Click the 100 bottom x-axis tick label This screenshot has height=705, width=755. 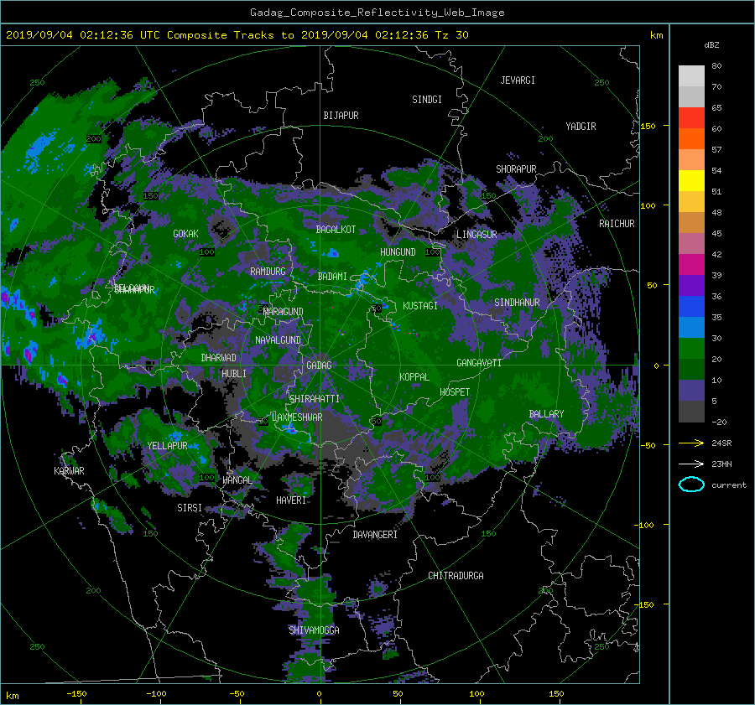coord(476,693)
